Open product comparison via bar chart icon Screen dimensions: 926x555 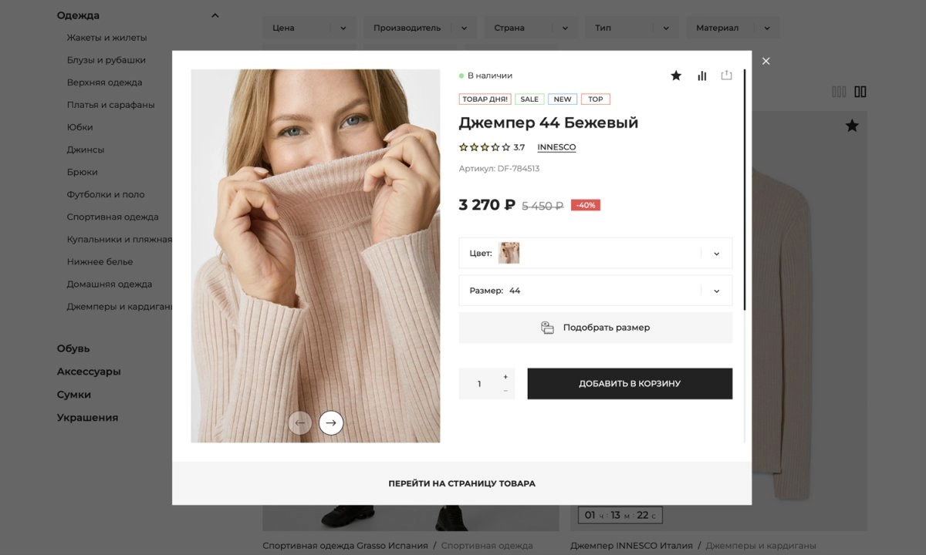pos(701,76)
